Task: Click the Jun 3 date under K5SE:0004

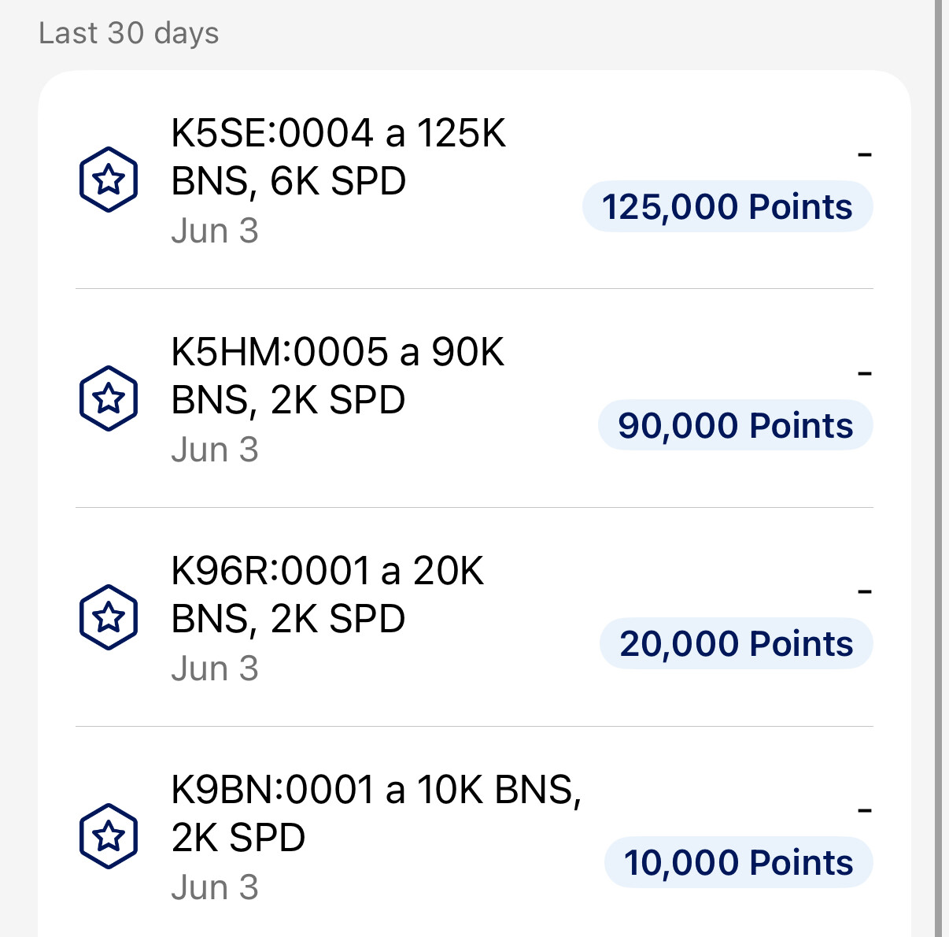Action: 215,231
